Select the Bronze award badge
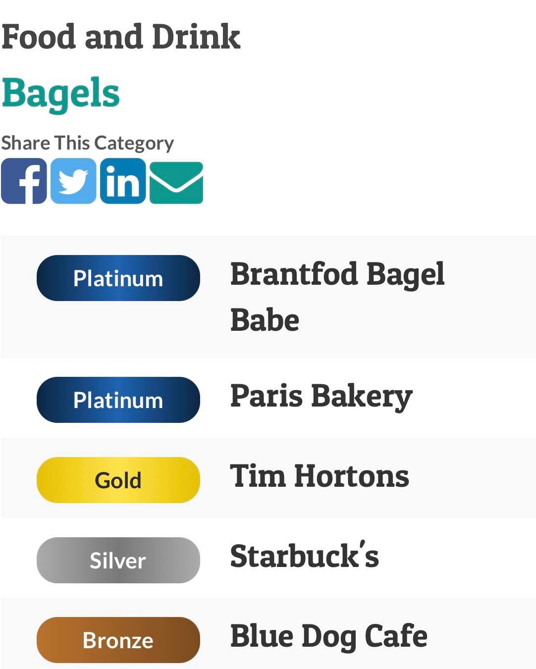This screenshot has height=669, width=536. tap(118, 640)
